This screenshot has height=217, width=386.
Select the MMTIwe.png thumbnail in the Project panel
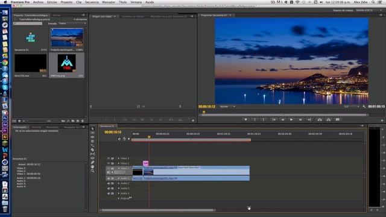click(67, 63)
